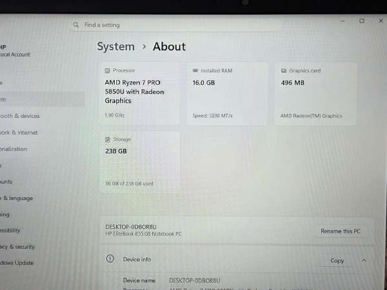Click the Device name value DESKTOP-0DBORBU

coord(195,280)
